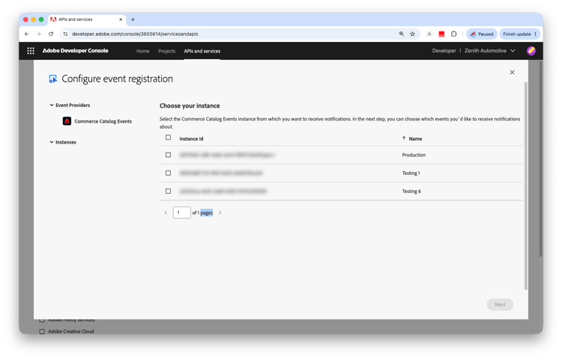Click the Choose your instance heading

(190, 106)
